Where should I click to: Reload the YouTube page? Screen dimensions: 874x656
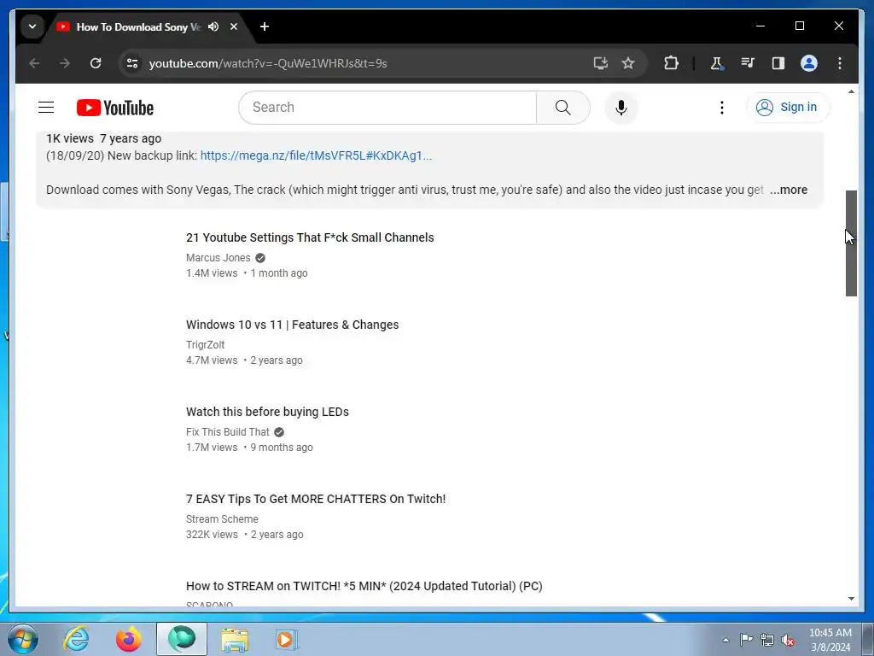click(x=96, y=63)
